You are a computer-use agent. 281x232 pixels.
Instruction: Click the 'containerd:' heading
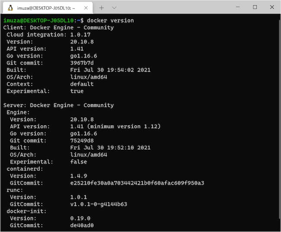point(25,169)
